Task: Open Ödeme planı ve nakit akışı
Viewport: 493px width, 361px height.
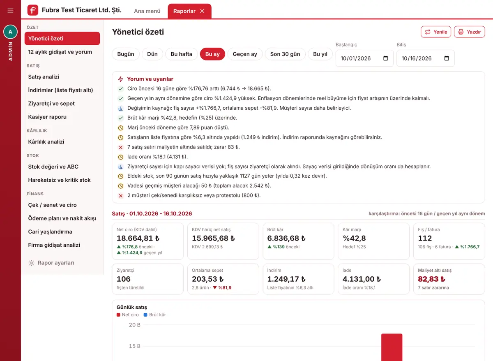Action: coord(62,218)
